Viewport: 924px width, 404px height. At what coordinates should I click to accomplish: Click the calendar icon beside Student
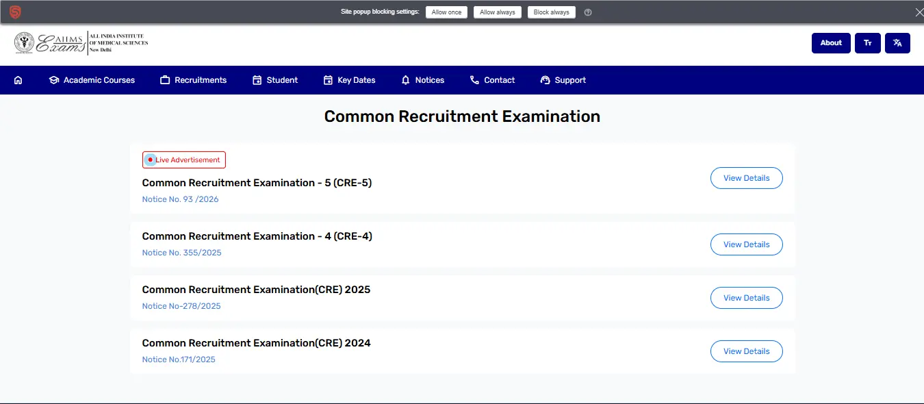pos(257,80)
